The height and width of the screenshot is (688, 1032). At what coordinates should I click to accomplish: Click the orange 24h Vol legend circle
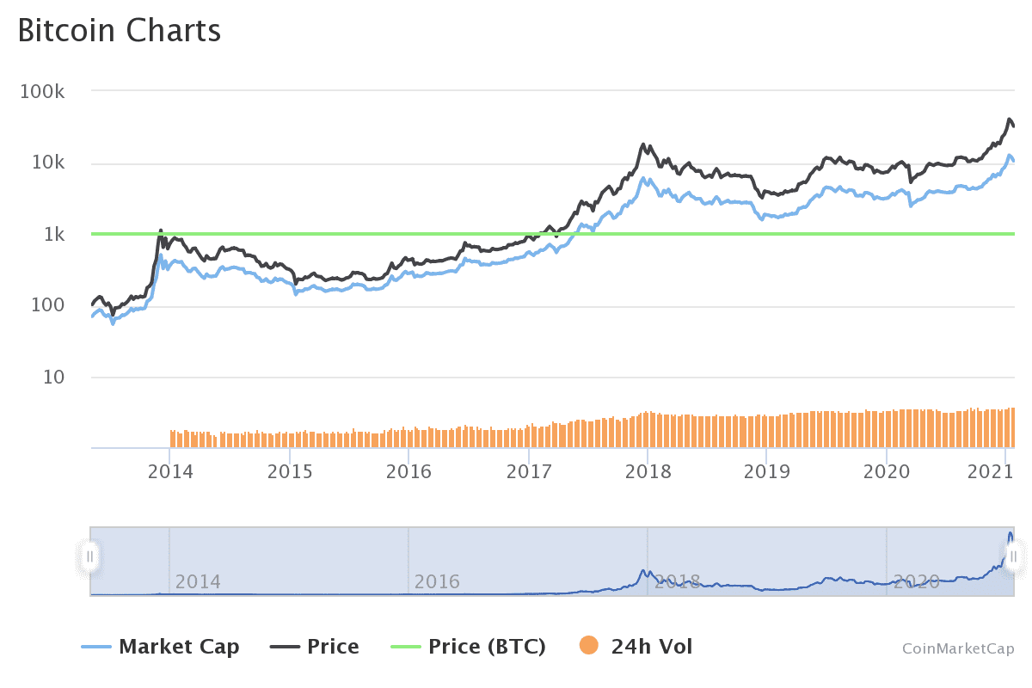pyautogui.click(x=589, y=646)
